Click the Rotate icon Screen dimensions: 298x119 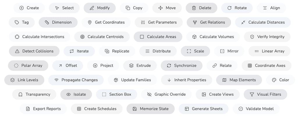pos(230,8)
